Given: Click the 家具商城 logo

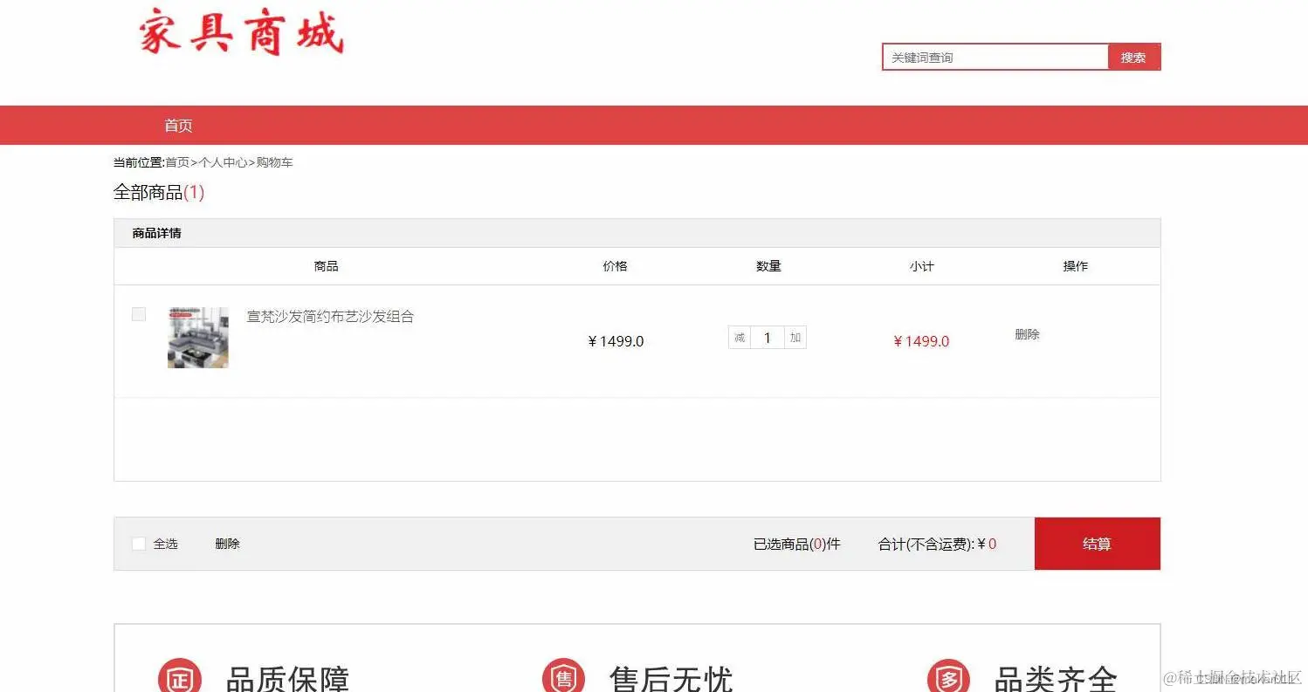Looking at the screenshot, I should pos(240,33).
